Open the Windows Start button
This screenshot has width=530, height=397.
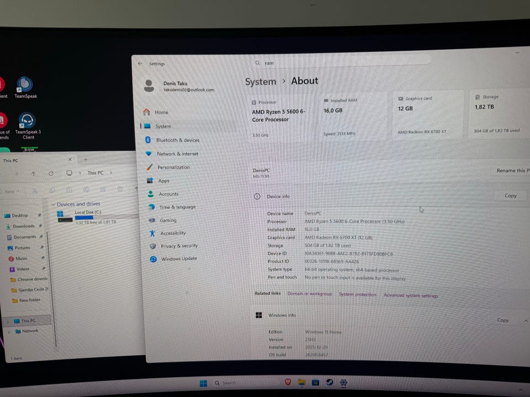tap(203, 383)
